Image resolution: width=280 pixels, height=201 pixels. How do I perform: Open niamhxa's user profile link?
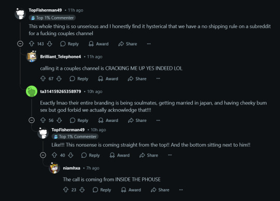coord(72,168)
